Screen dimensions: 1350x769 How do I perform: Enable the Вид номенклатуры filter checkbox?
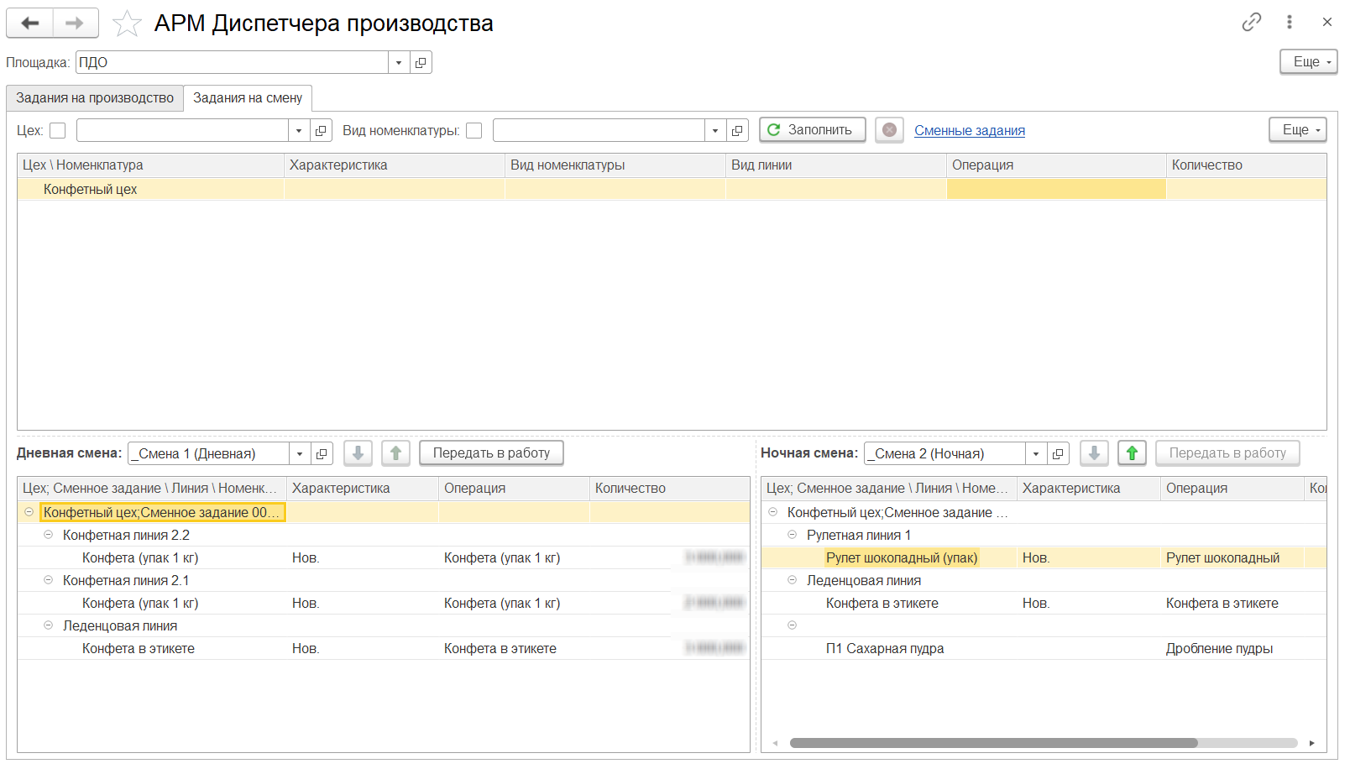click(x=474, y=131)
